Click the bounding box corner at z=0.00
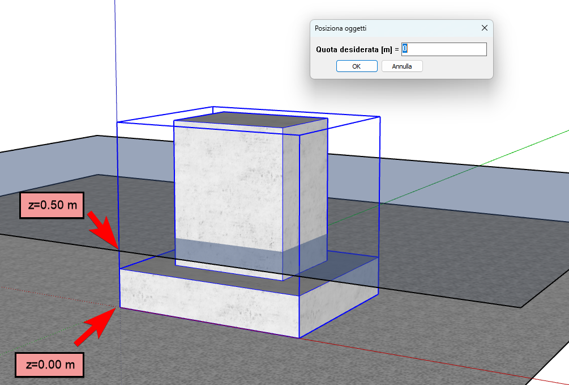This screenshot has width=569, height=385. 119,308
